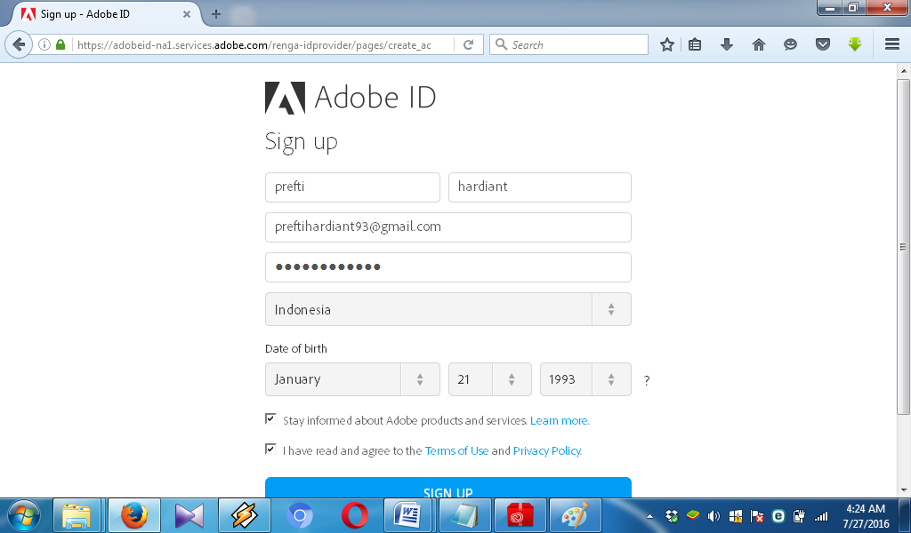911x533 pixels.
Task: Edit the first name field containing prefti
Action: pos(352,187)
